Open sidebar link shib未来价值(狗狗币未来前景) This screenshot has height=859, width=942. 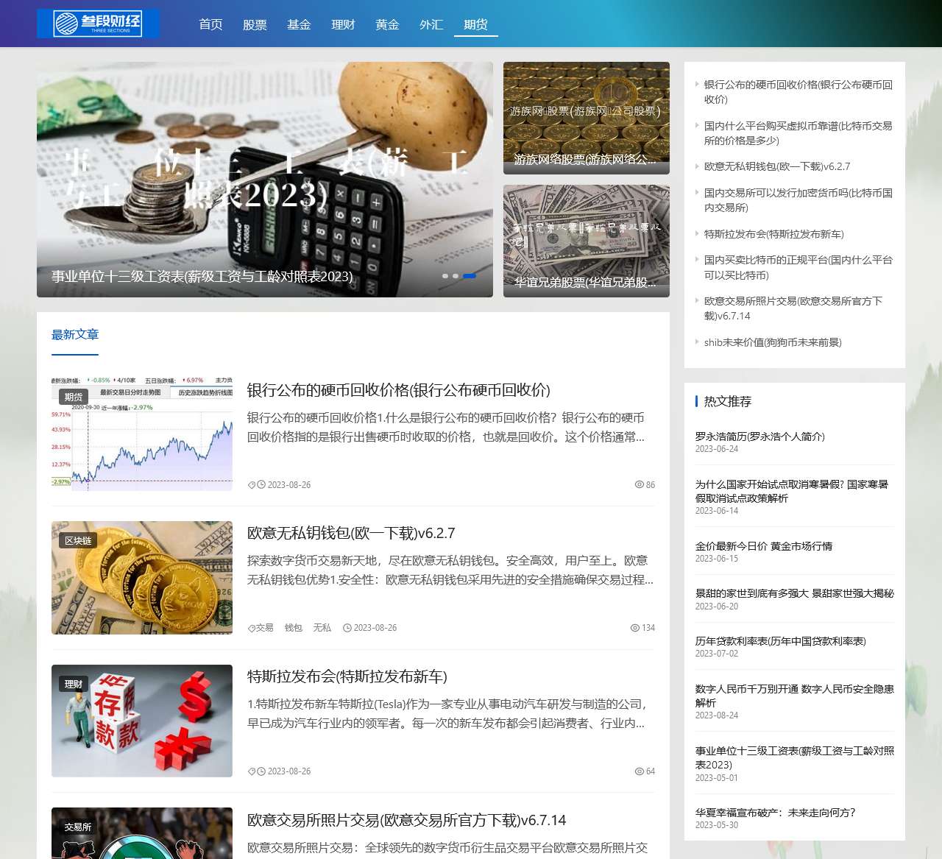point(772,342)
